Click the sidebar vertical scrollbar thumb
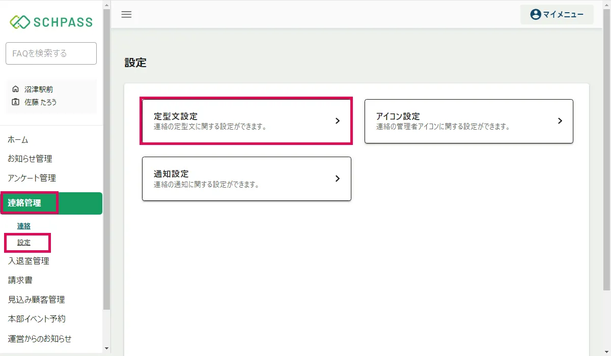 pos(106,159)
